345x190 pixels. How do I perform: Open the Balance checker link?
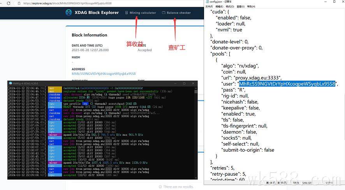click(x=179, y=13)
